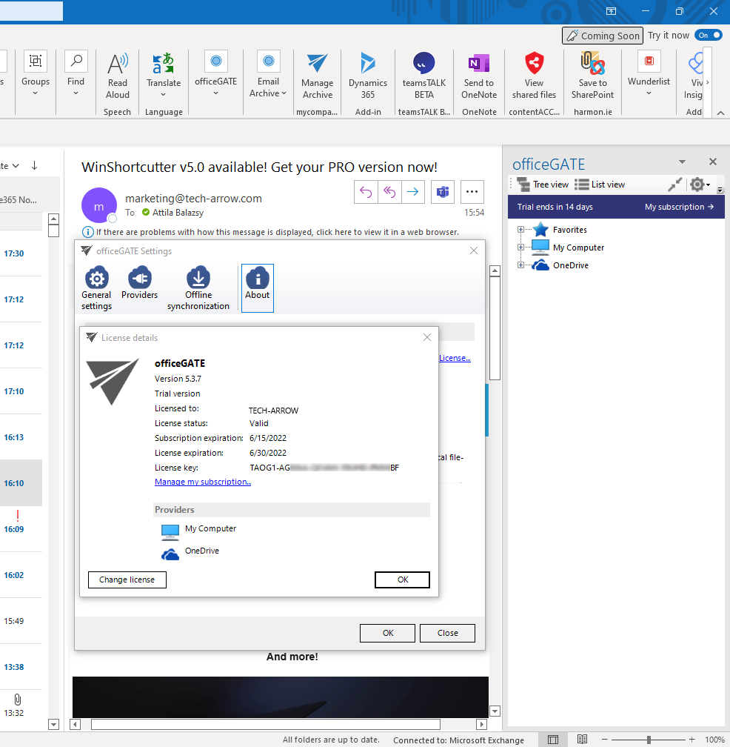Follow the Manage my subscription link
The width and height of the screenshot is (730, 747).
tap(202, 482)
